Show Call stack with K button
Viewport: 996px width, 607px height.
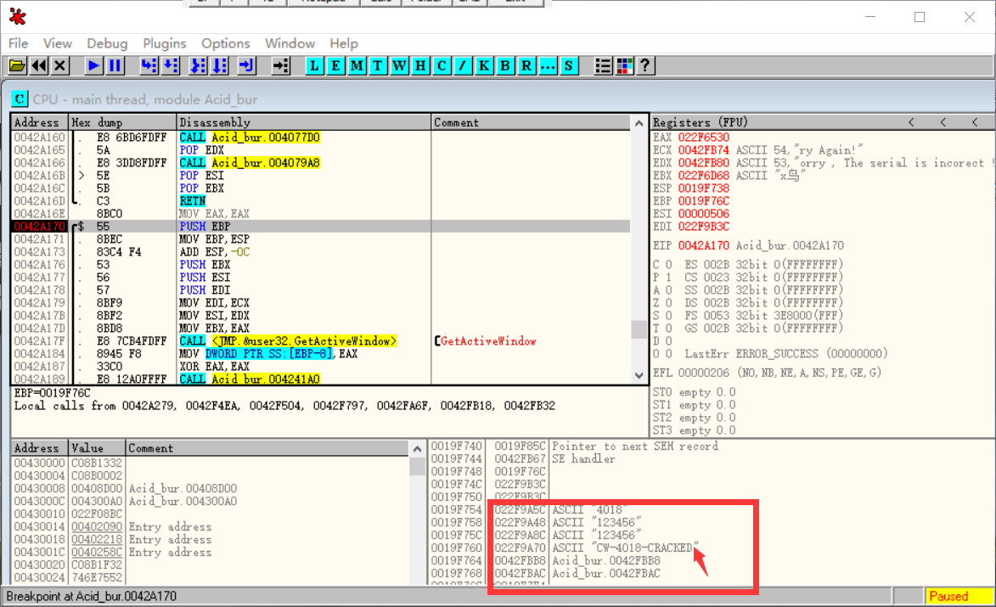coord(484,65)
